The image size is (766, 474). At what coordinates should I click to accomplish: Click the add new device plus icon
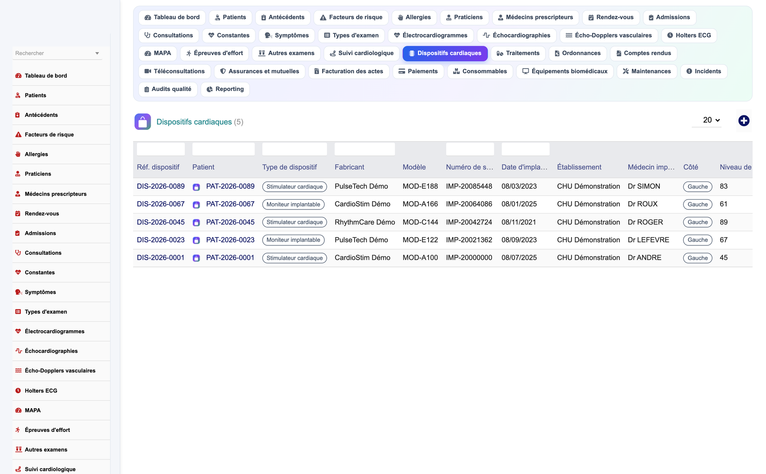click(744, 121)
